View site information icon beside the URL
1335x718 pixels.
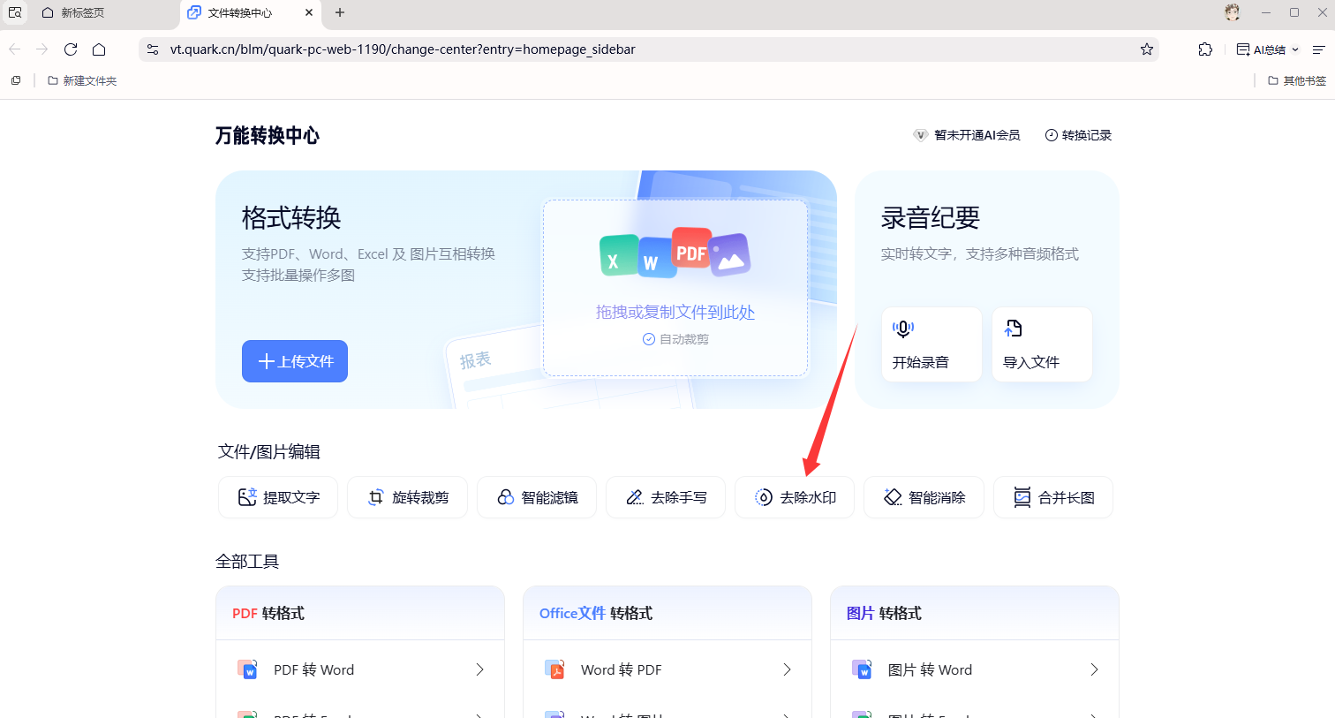(153, 49)
